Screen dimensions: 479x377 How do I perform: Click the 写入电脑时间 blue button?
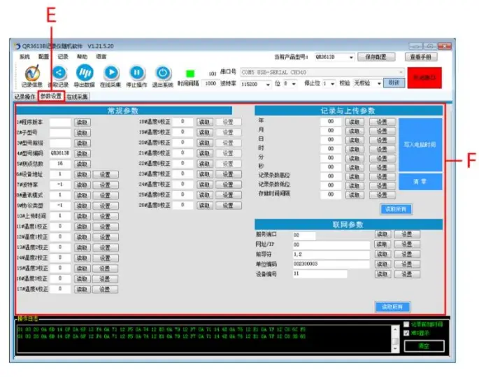click(x=420, y=145)
